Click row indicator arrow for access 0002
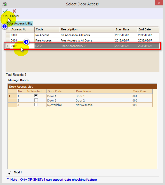The width and height of the screenshot is (165, 185). (8, 46)
